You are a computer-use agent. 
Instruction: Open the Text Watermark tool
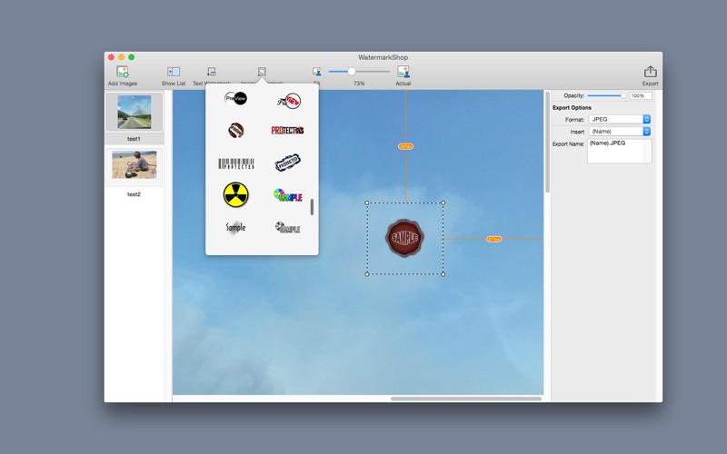point(212,72)
